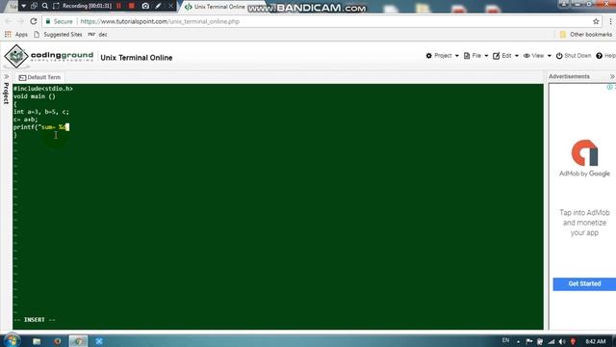Click the printf line in the editor

tap(40, 127)
